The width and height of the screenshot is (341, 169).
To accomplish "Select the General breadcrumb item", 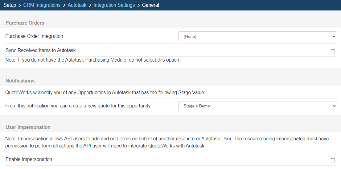I will click(150, 5).
